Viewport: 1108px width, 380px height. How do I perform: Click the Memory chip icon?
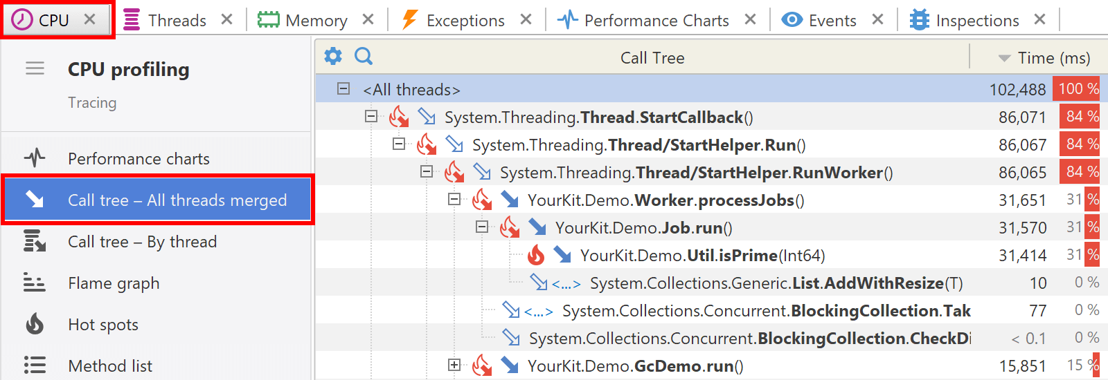pos(269,20)
